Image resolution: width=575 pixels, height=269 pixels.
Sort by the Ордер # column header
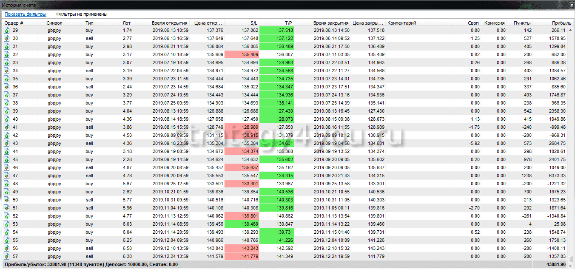pyautogui.click(x=14, y=23)
